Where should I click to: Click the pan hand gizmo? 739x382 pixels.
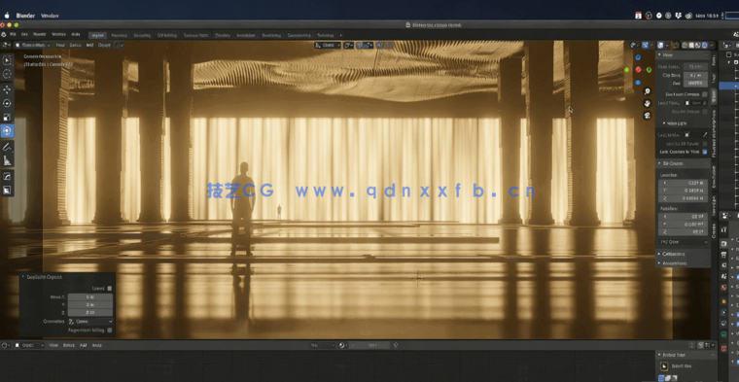[647, 103]
